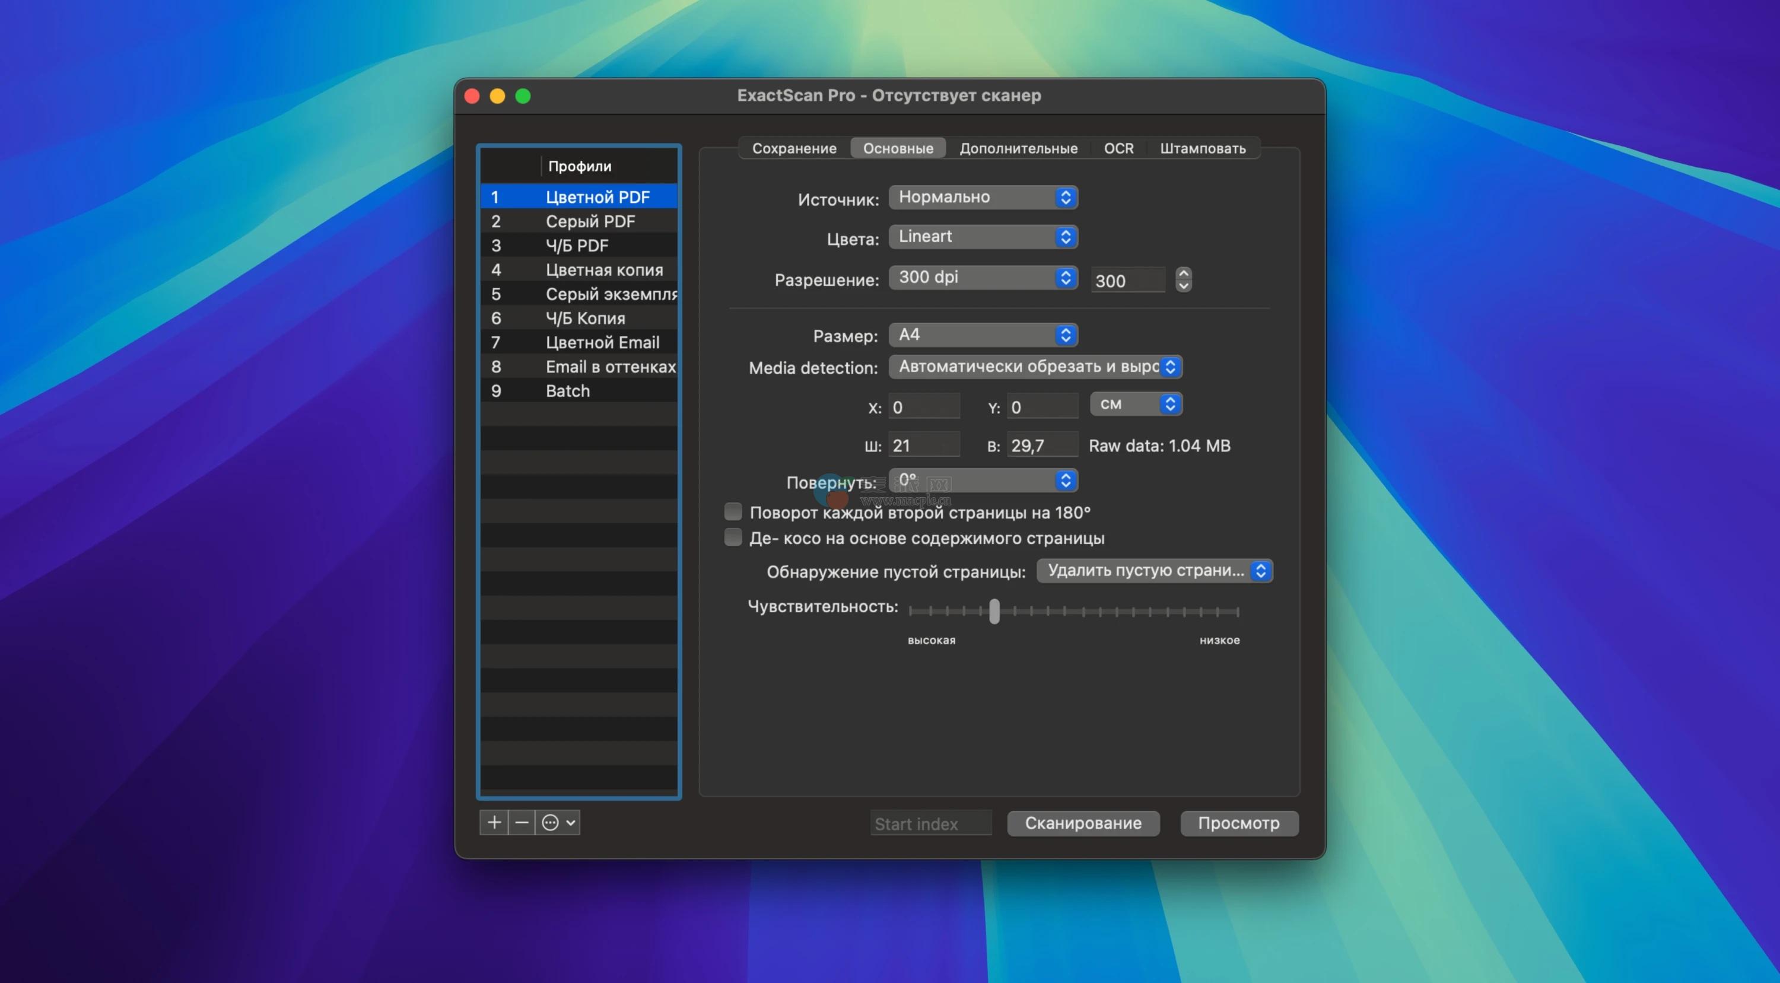This screenshot has width=1780, height=983.
Task: Open the Media detection dropdown
Action: [1034, 367]
